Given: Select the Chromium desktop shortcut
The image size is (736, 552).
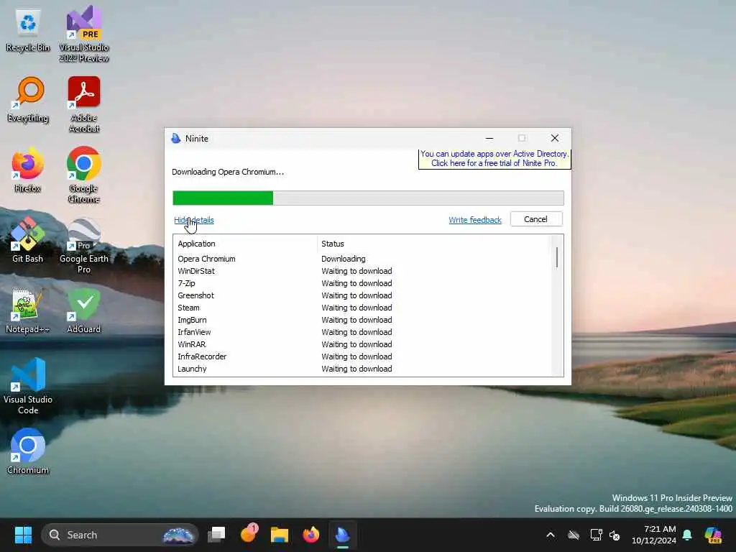Looking at the screenshot, I should (x=28, y=451).
